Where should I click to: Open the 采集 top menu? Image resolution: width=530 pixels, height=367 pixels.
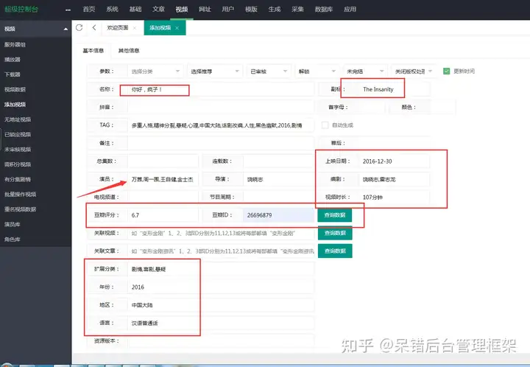click(x=298, y=9)
